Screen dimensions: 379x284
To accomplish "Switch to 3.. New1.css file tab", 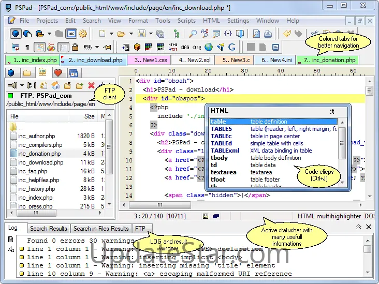I will click(x=149, y=60).
